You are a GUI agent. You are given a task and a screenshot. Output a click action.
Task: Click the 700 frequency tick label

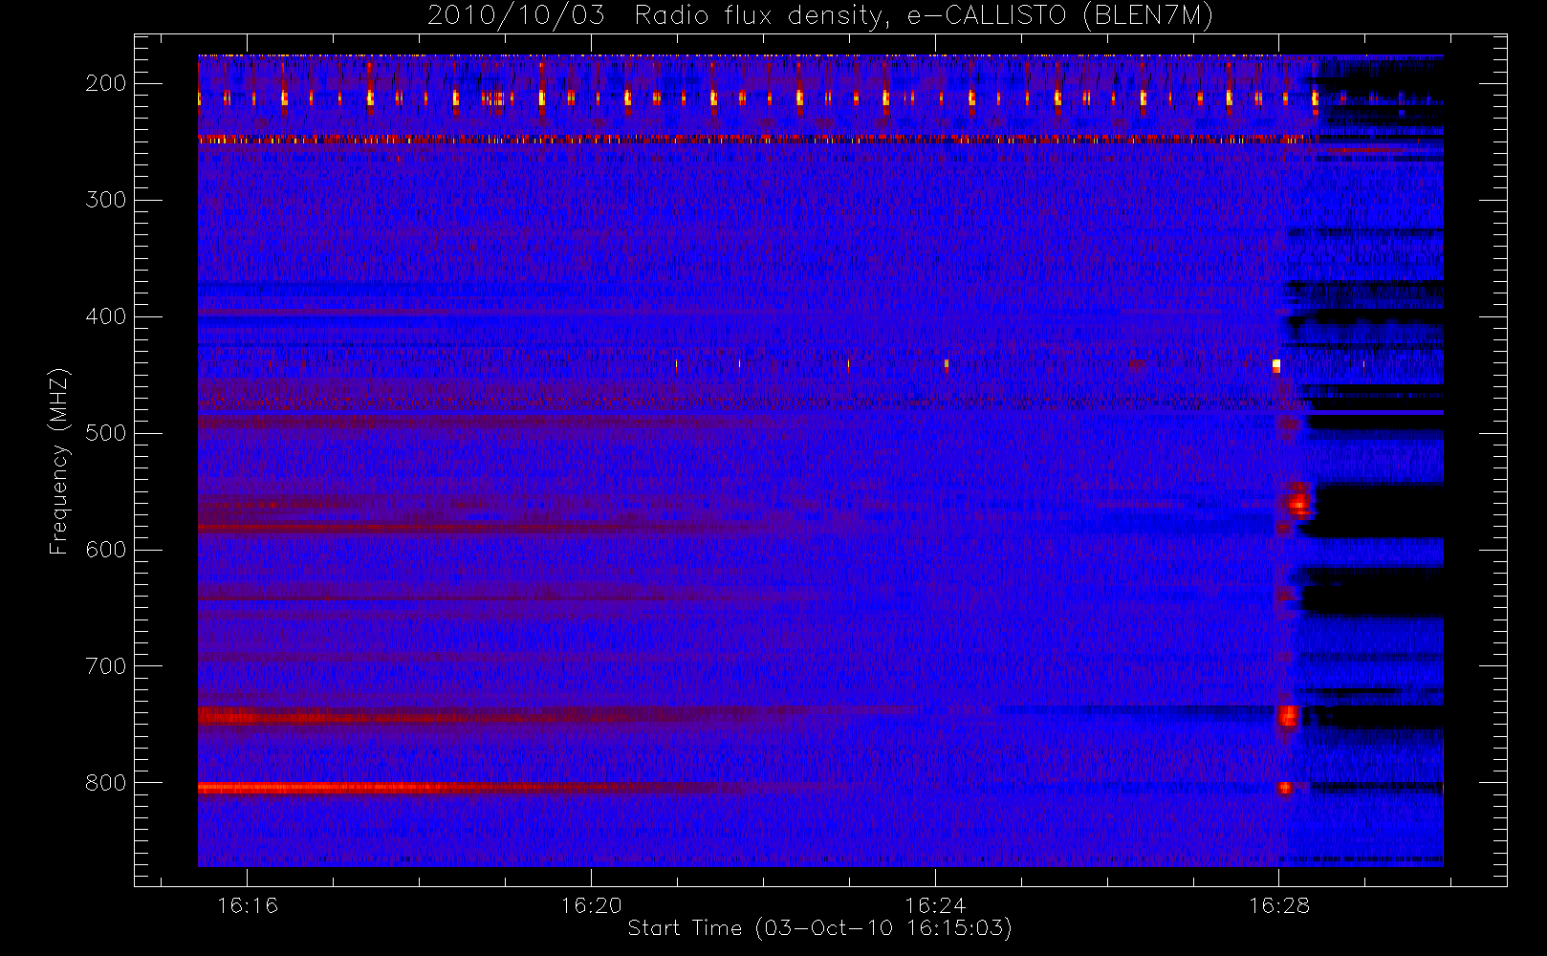106,666
